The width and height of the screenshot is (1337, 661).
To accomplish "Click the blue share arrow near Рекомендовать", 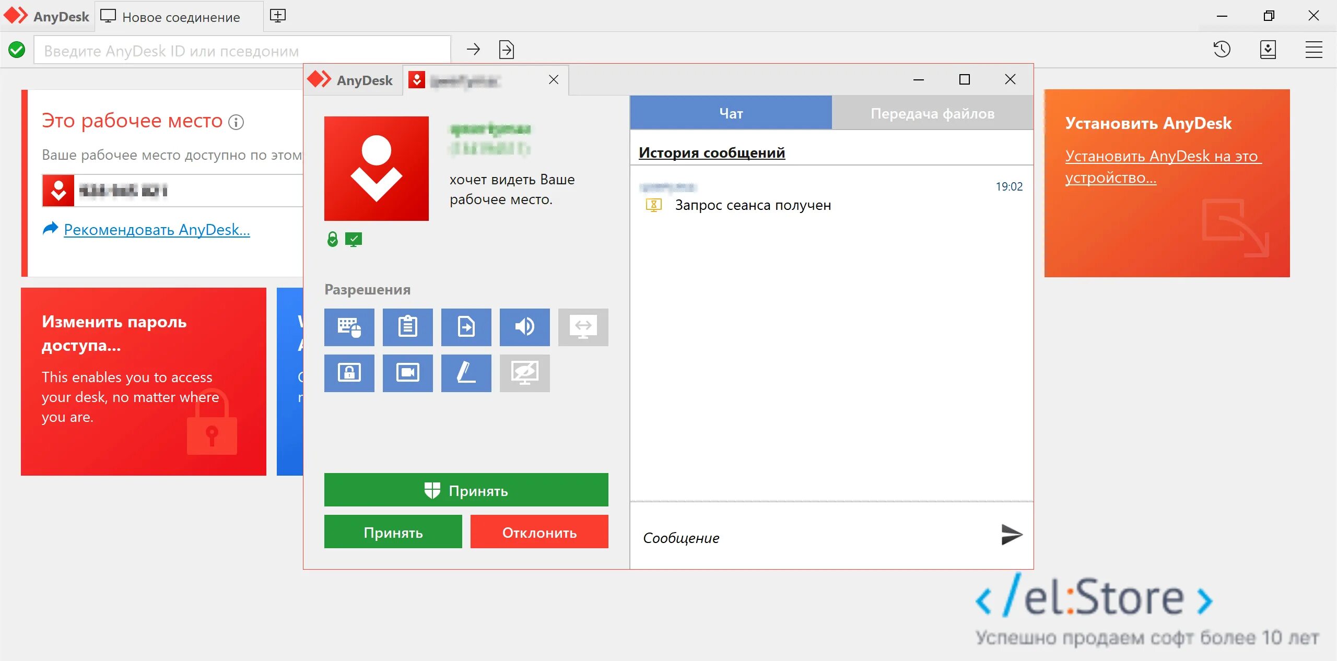I will coord(50,229).
